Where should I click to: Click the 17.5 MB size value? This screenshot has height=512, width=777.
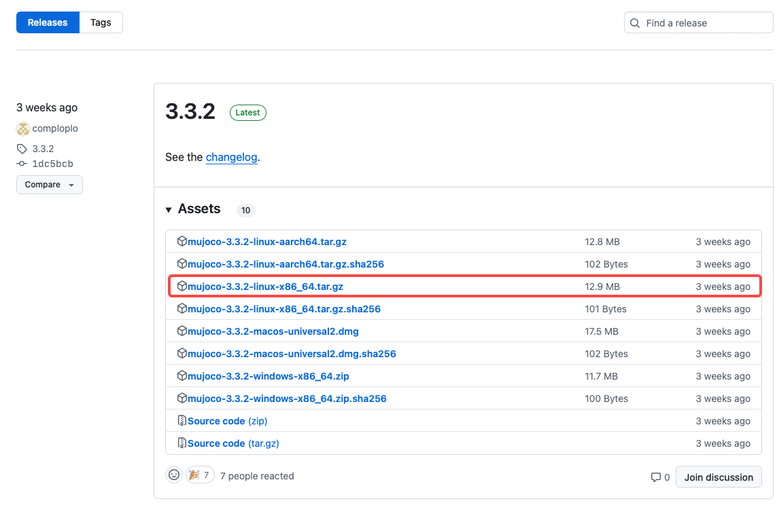[602, 331]
